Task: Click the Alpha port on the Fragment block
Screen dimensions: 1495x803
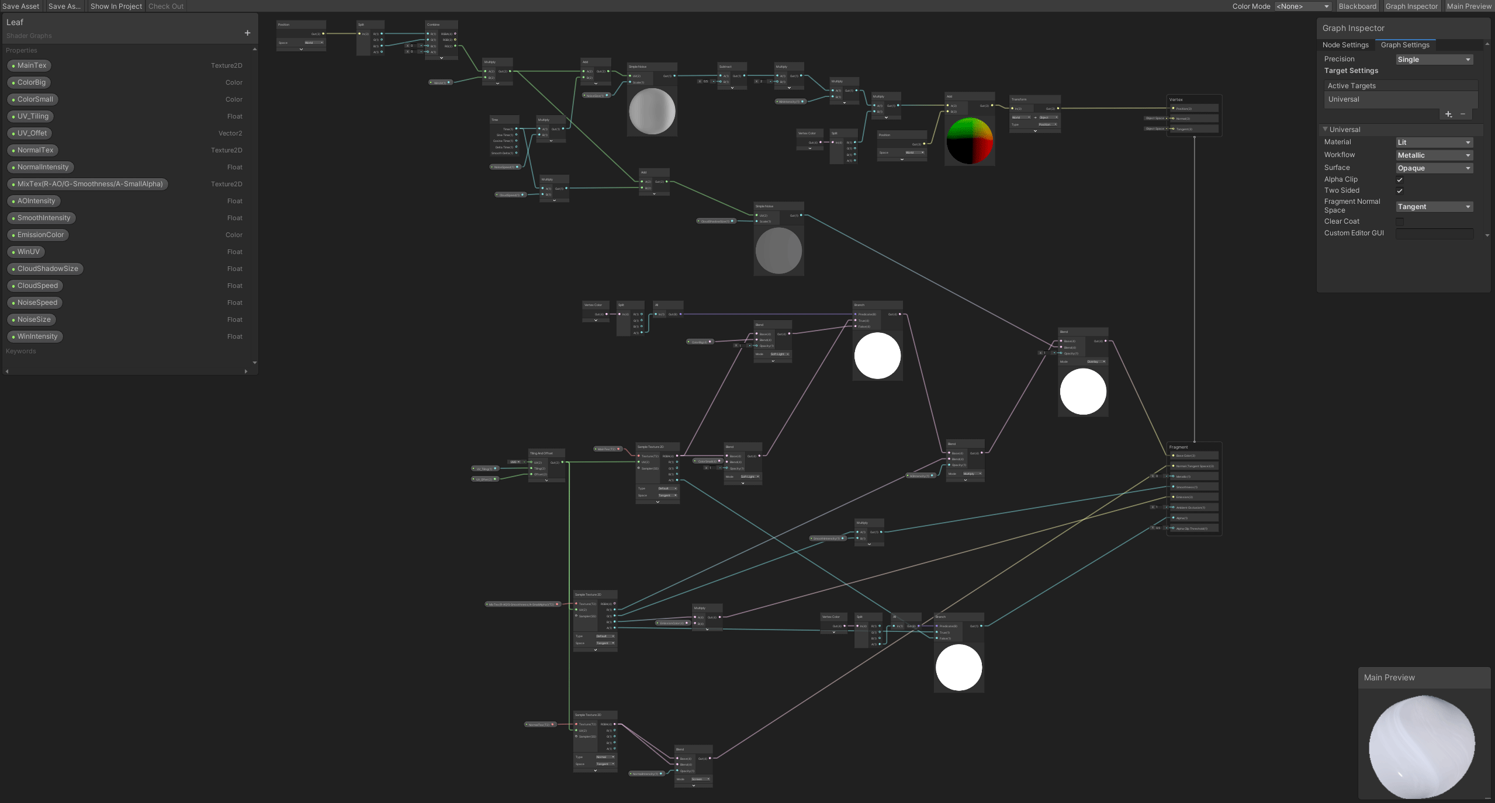Action: [1173, 518]
